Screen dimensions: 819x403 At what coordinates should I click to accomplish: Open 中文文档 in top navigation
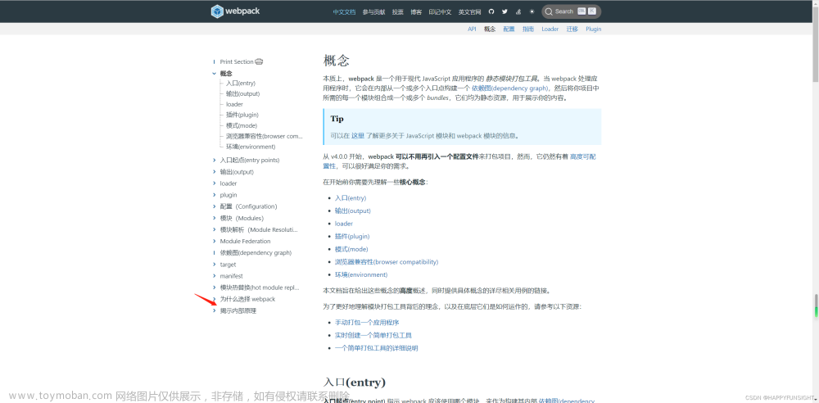tap(344, 11)
